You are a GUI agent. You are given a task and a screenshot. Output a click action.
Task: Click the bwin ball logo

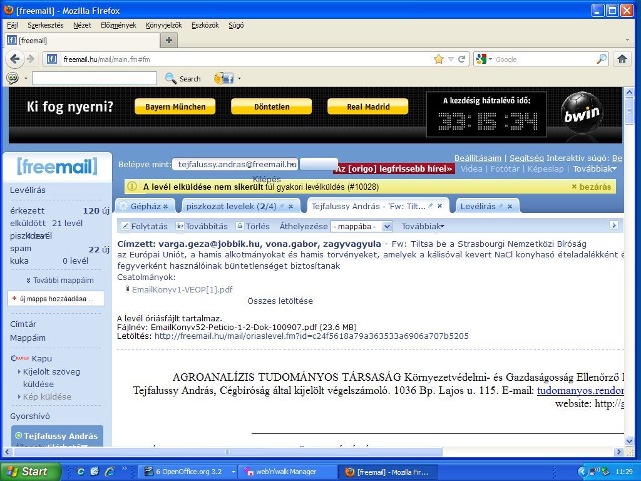[582, 113]
